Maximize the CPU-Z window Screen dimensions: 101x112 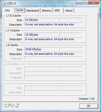(85, 2)
